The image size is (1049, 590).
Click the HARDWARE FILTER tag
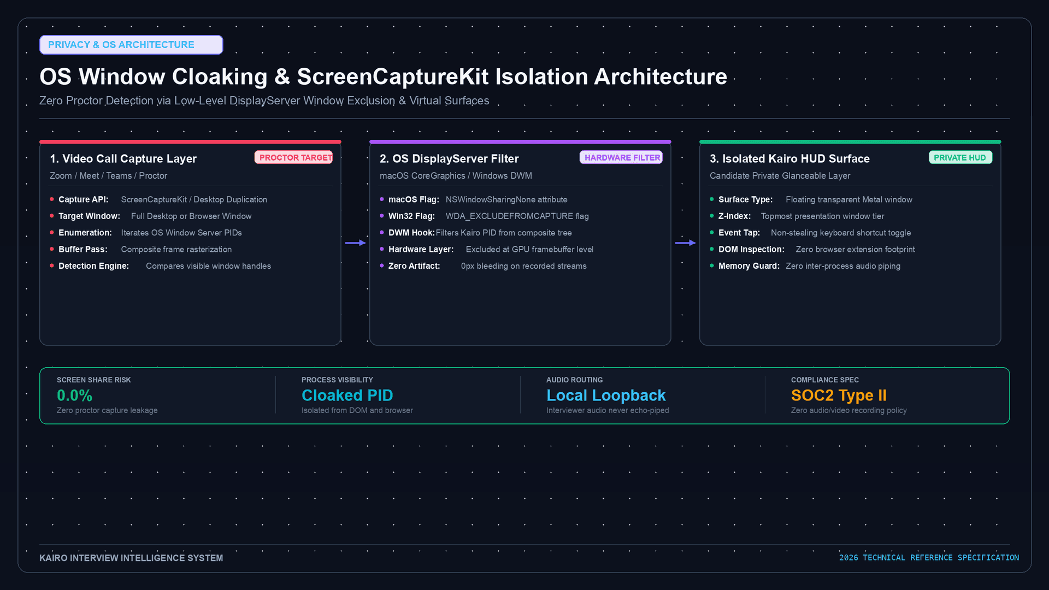click(x=621, y=157)
